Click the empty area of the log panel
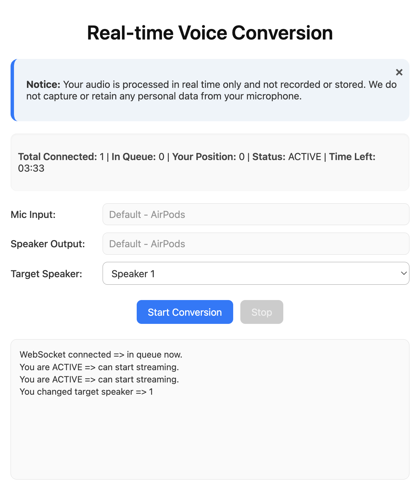420x487 pixels. click(210, 439)
